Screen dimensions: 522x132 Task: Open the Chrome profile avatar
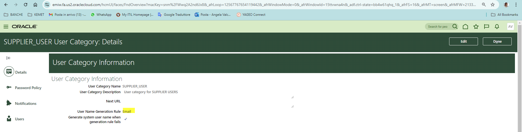coord(506,5)
